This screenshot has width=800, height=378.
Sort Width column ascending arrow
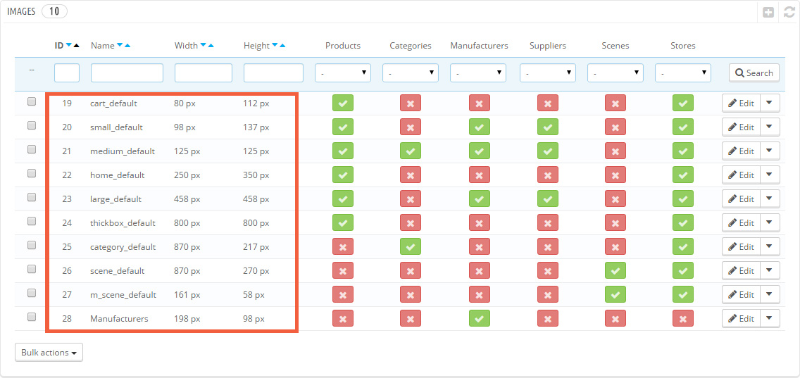click(211, 45)
